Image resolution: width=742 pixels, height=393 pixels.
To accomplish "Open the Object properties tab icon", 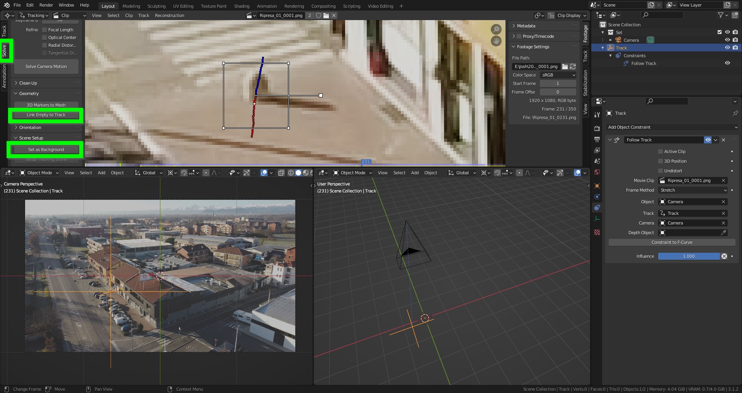I will tap(597, 186).
